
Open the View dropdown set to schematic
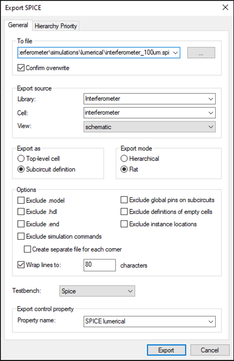pos(150,127)
